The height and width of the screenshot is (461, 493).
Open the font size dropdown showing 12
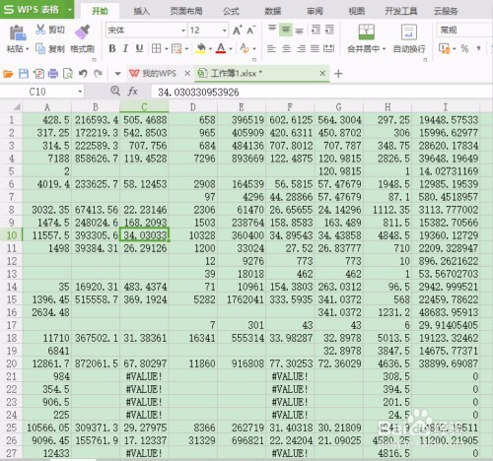[225, 31]
